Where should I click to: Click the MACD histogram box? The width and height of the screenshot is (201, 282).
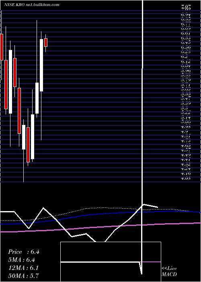[x=111, y=262]
